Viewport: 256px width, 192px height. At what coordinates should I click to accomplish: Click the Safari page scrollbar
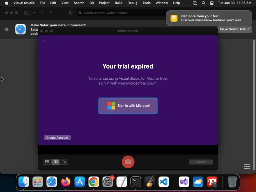[x=254, y=105]
